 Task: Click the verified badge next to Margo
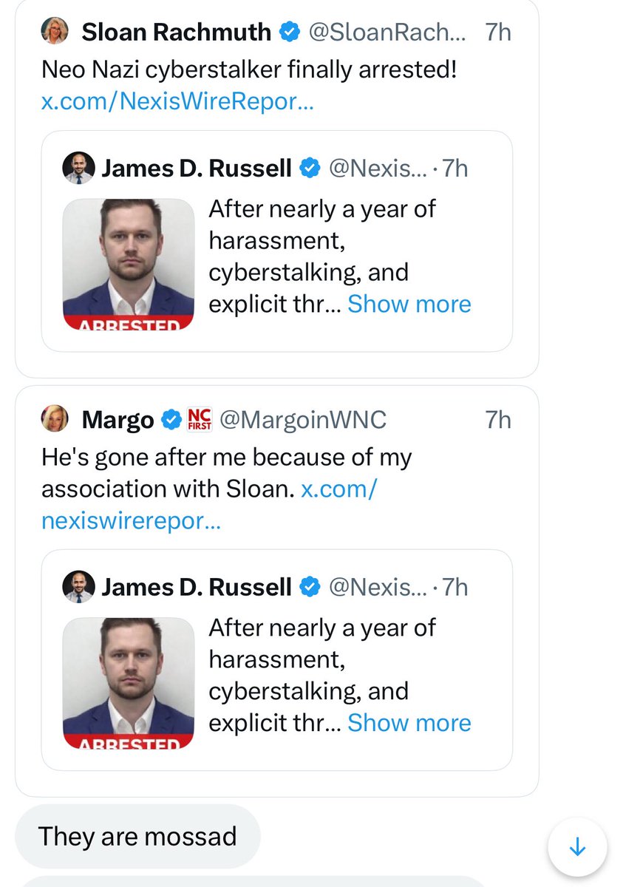(171, 420)
